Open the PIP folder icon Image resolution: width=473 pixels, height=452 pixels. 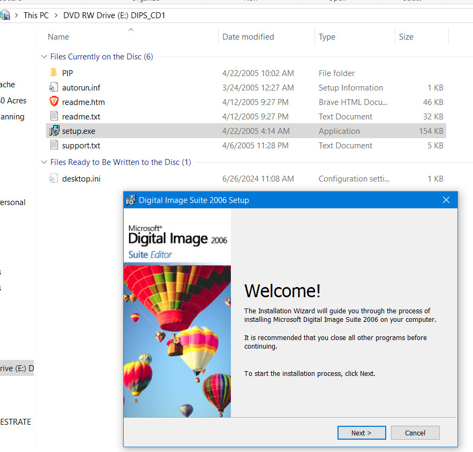[x=54, y=73]
